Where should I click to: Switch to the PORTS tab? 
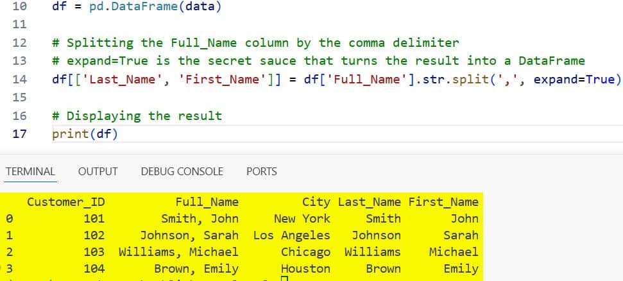click(261, 171)
